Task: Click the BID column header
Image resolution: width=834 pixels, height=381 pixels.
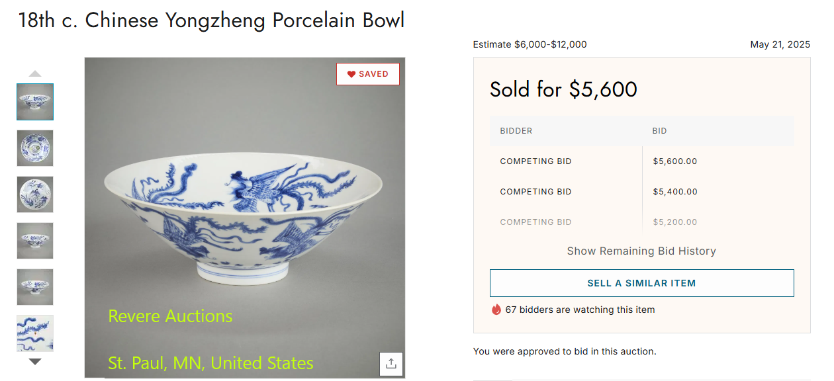Action: tap(659, 131)
